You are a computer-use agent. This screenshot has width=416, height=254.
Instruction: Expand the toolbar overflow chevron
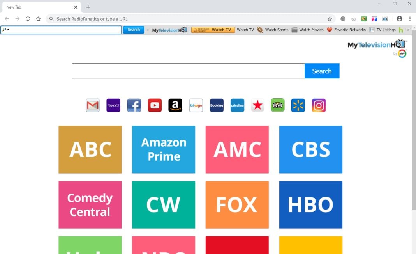409,30
